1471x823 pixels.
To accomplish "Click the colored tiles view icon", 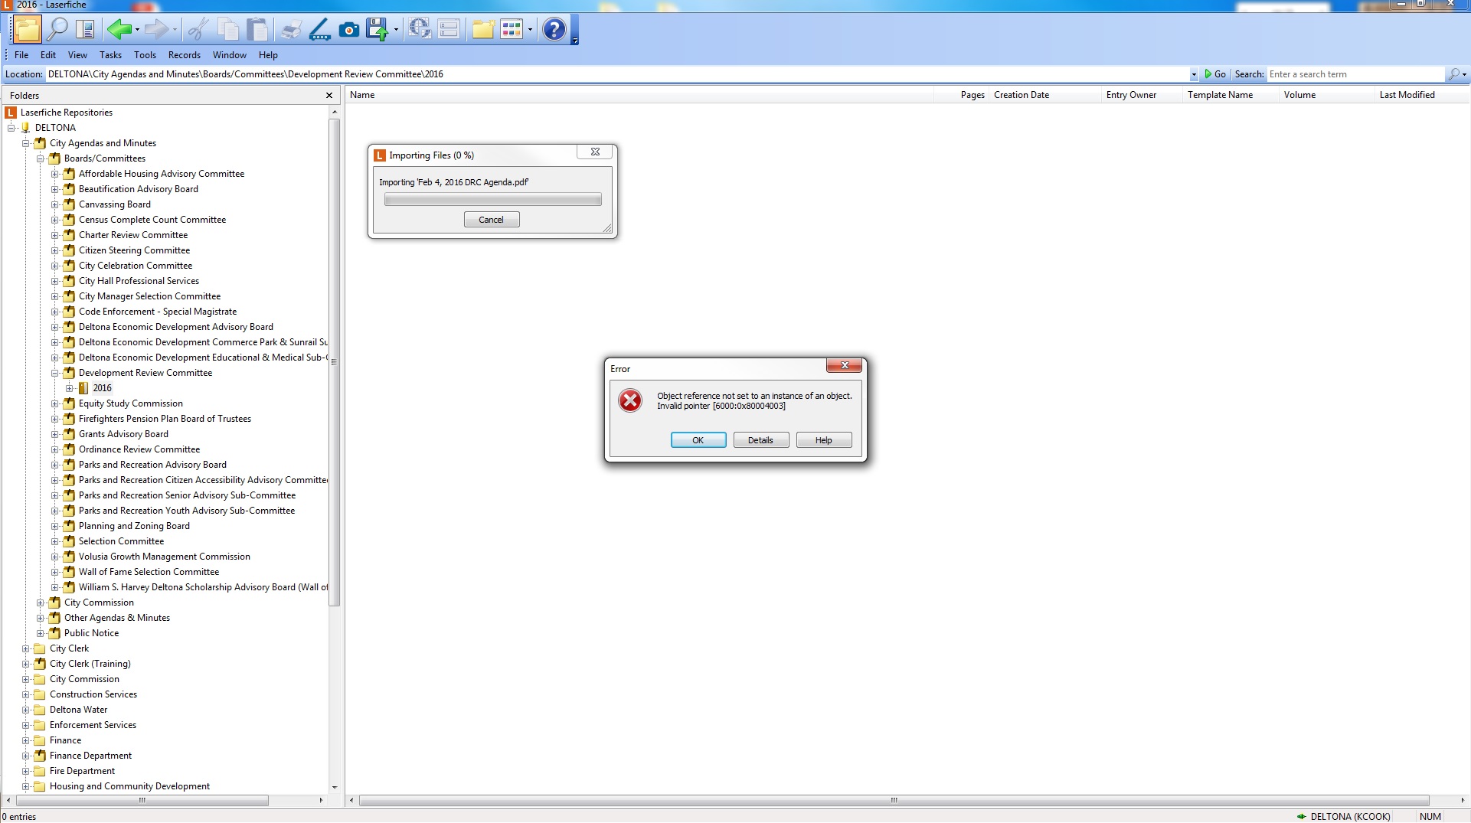I will pos(511,30).
